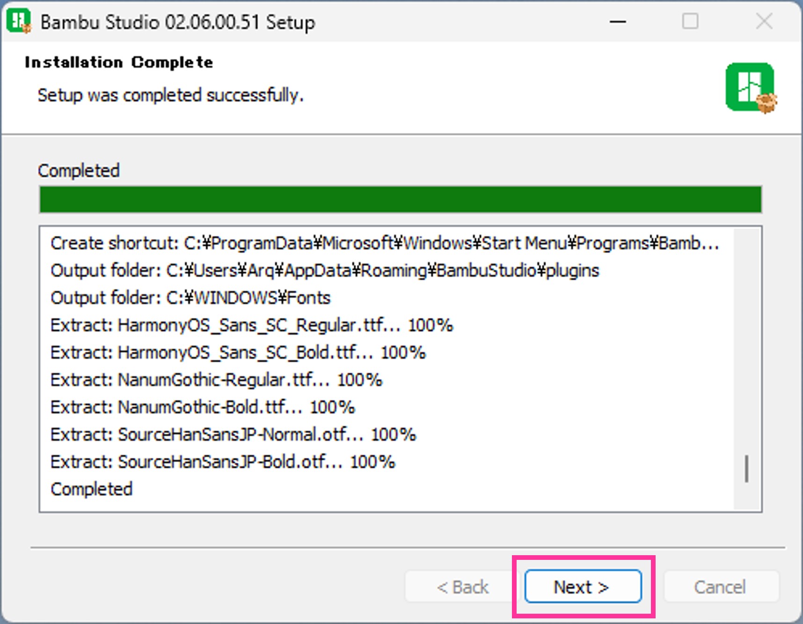Select the Create shortcut log line
803x624 pixels.
click(x=384, y=243)
